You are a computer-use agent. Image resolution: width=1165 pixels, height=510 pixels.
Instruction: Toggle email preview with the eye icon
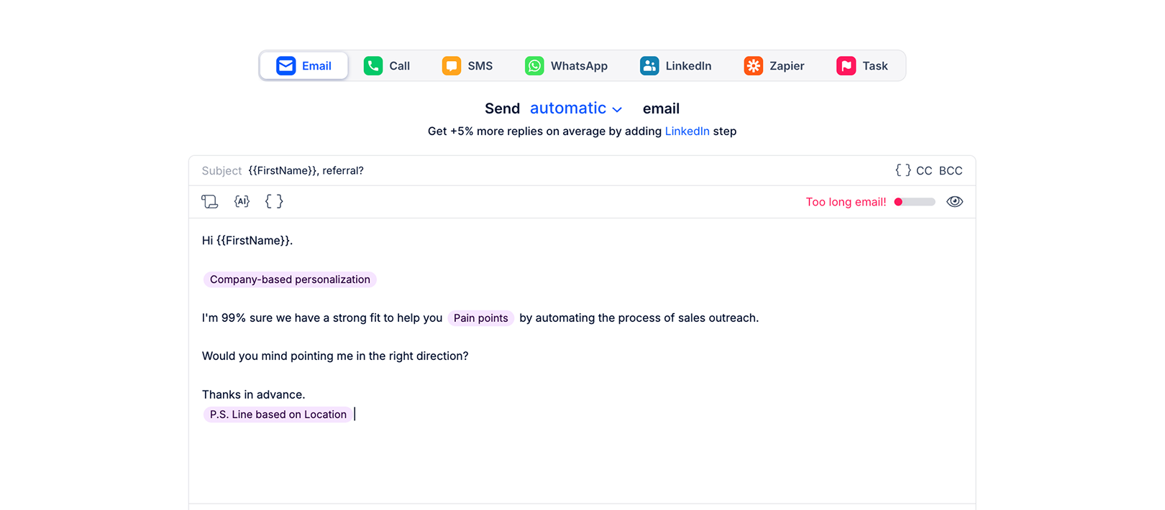(954, 202)
